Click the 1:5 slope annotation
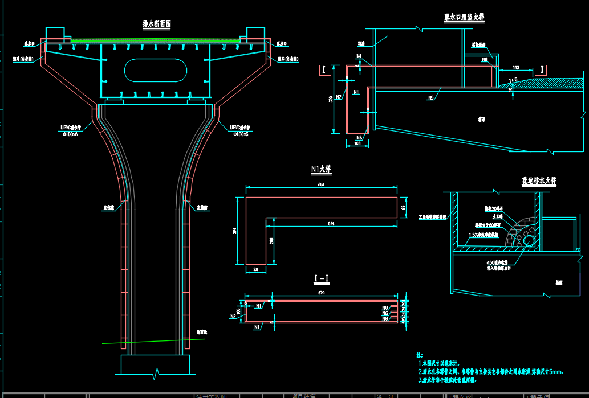589x398 pixels. 513,80
